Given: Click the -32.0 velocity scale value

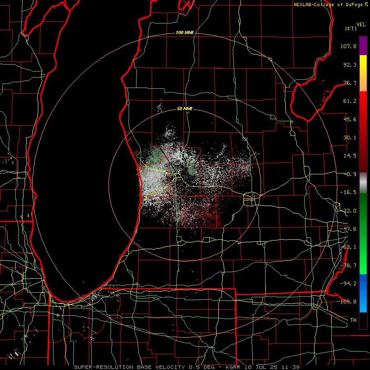Looking at the screenshot, I should coord(348,211).
